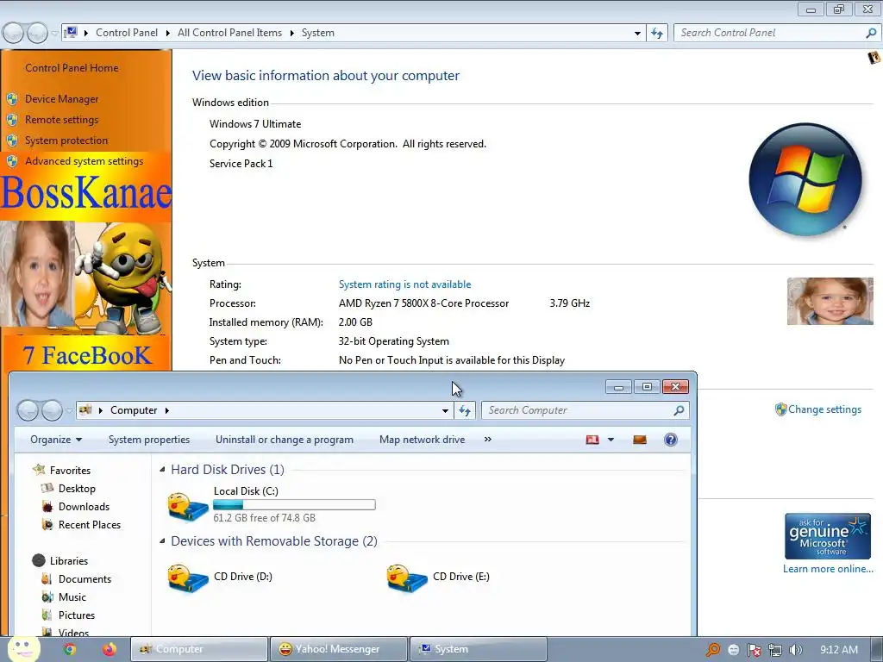
Task: Click Back button in Computer window
Action: [x=28, y=410]
